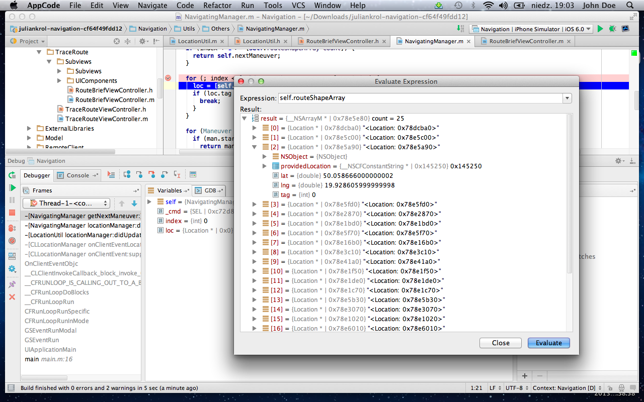Screen dimensions: 644x402
Task: Click the Close button in Evaluate Expression
Action: (501, 343)
